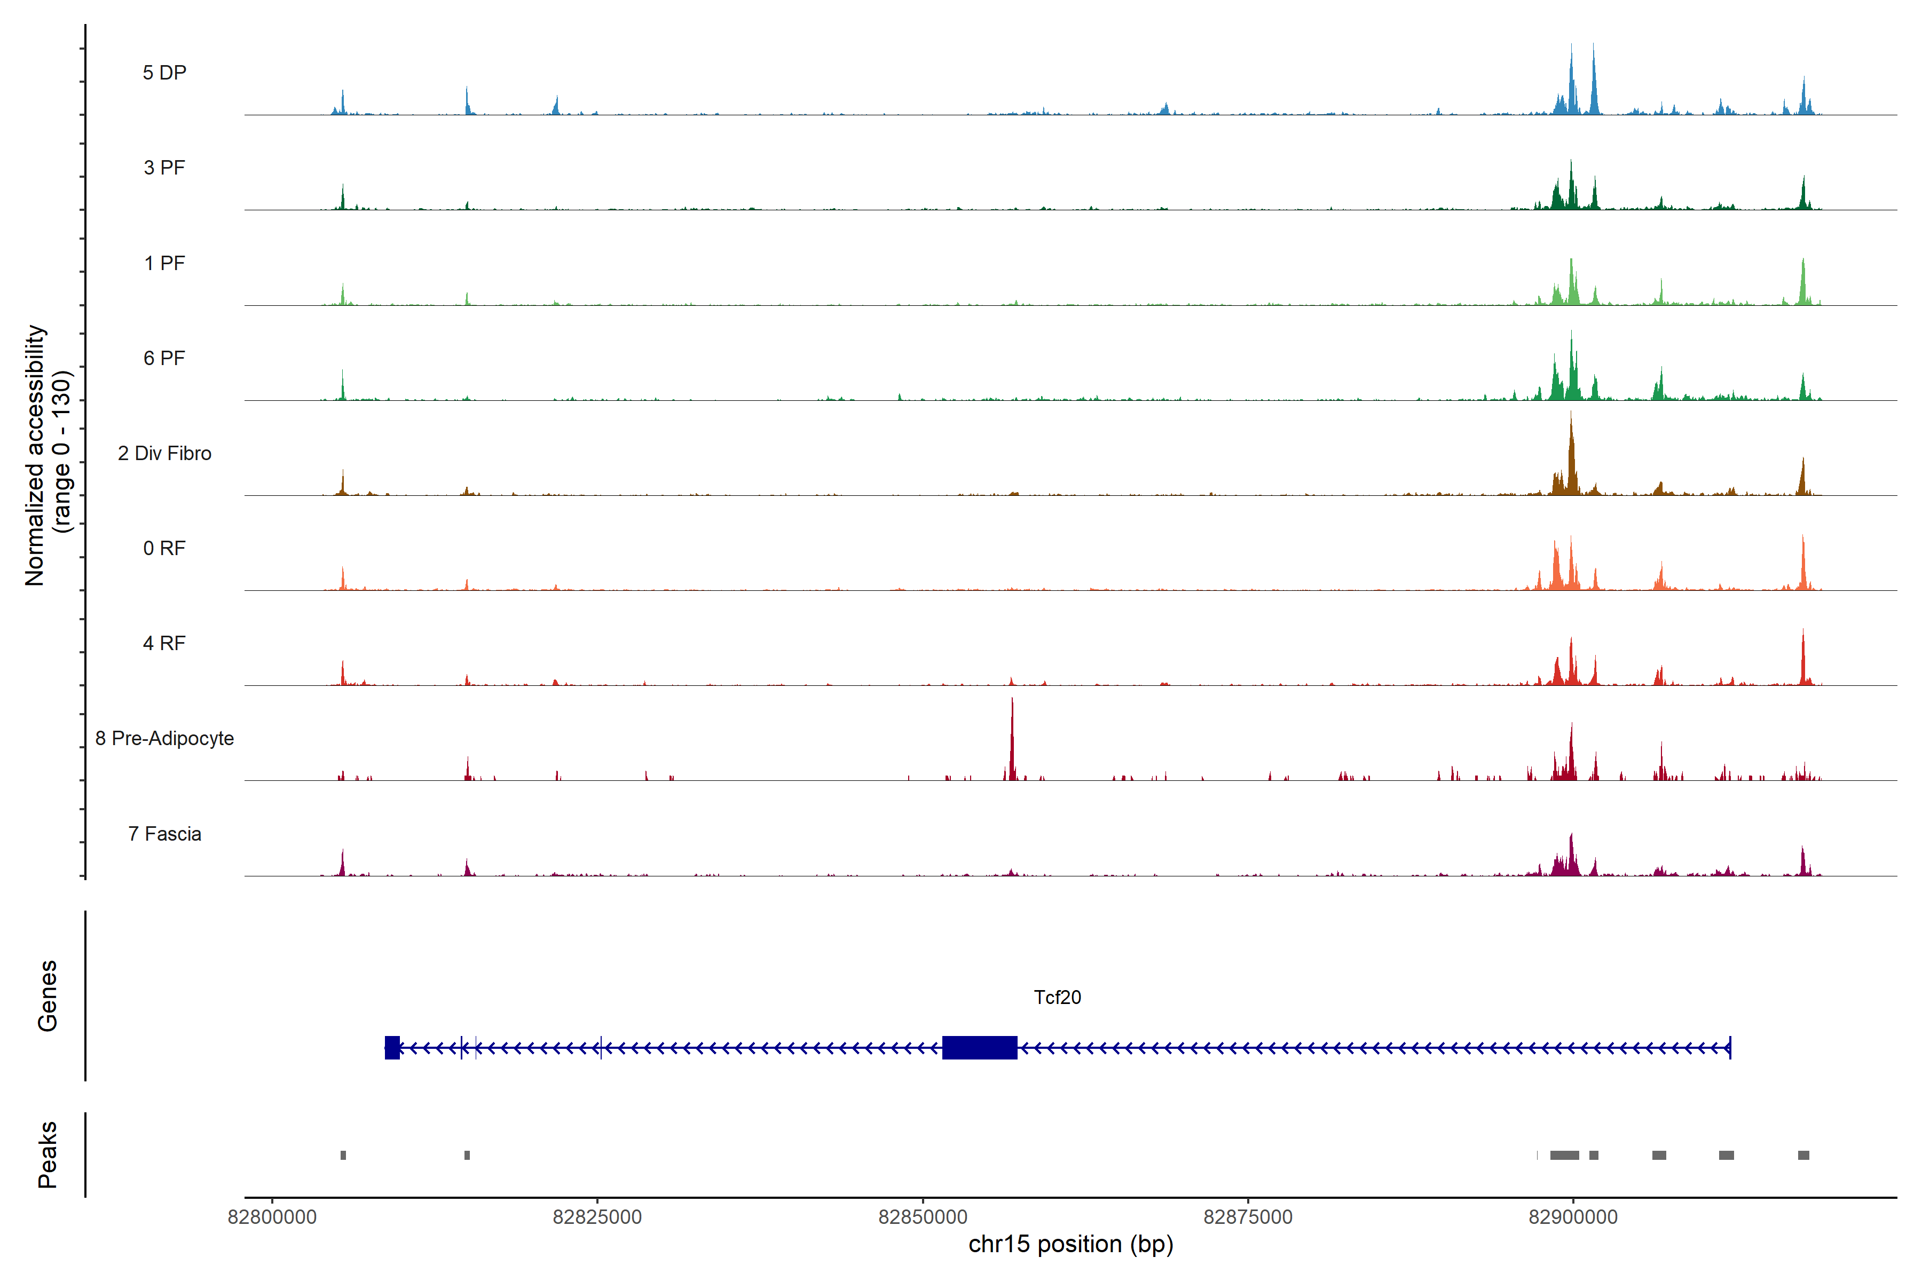Select the 2 Div Fibro track label

164,453
